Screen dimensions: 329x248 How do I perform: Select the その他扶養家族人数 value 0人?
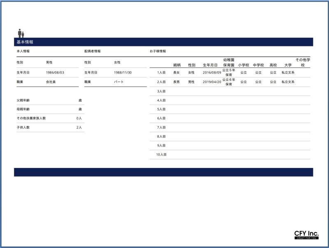[x=79, y=118]
